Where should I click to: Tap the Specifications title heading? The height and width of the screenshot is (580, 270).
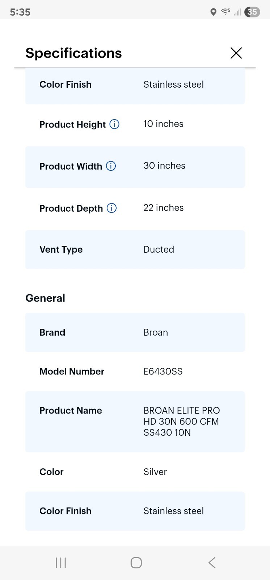click(x=73, y=53)
